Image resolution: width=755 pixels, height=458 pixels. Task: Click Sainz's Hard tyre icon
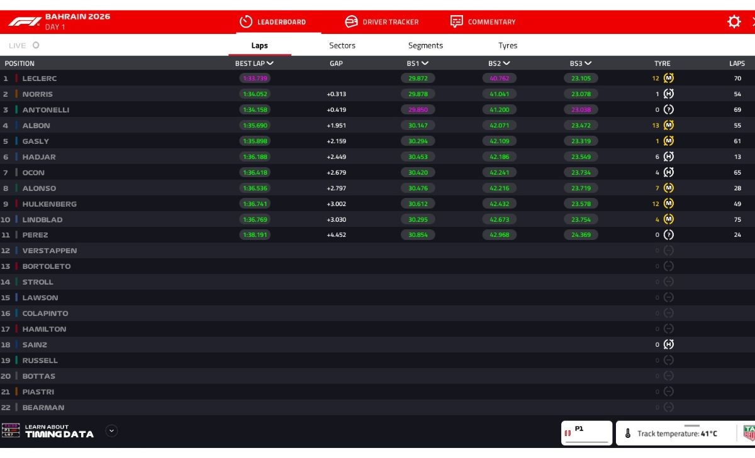tap(668, 344)
